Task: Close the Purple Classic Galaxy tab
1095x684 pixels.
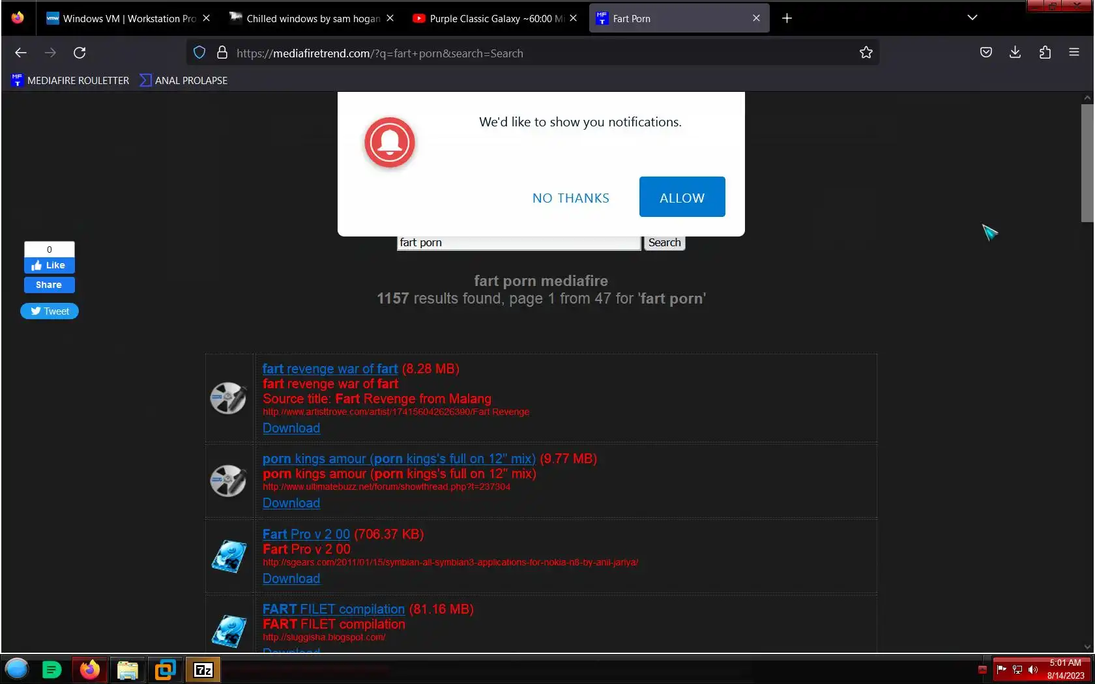Action: tap(573, 18)
